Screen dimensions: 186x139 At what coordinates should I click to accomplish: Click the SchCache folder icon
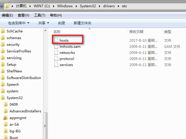coord(3,31)
